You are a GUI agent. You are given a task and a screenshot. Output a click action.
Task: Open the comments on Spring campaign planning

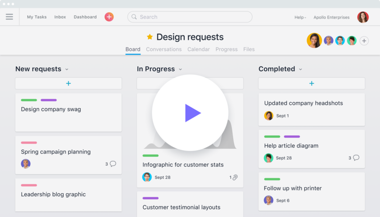click(113, 164)
